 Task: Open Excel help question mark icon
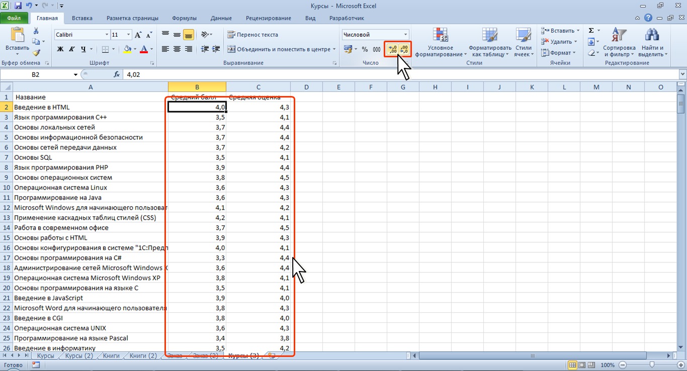click(649, 18)
